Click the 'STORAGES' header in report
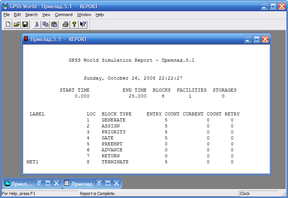The width and height of the screenshot is (288, 198). tap(225, 90)
